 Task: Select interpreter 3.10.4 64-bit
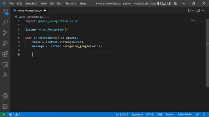click(x=185, y=114)
